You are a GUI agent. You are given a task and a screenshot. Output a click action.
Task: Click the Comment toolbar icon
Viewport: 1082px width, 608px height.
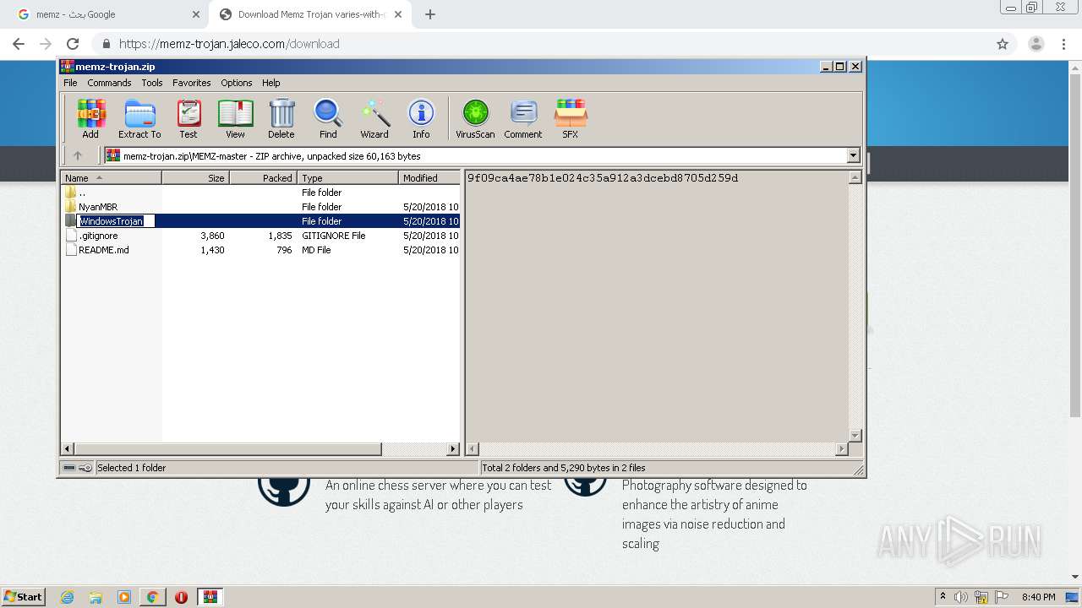523,118
